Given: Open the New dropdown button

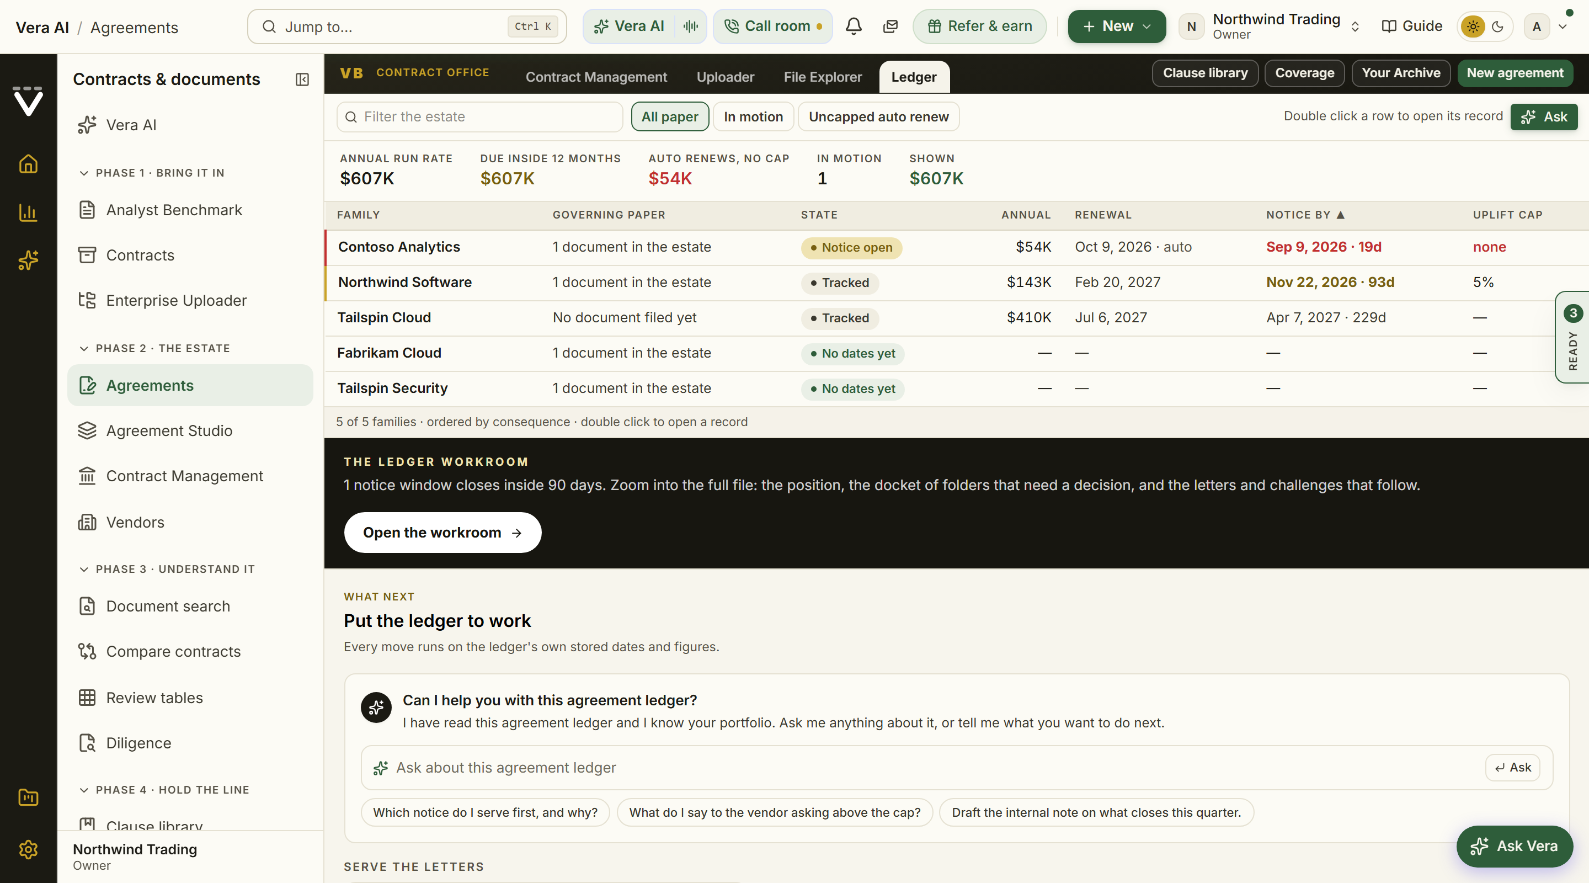Looking at the screenshot, I should (1117, 26).
